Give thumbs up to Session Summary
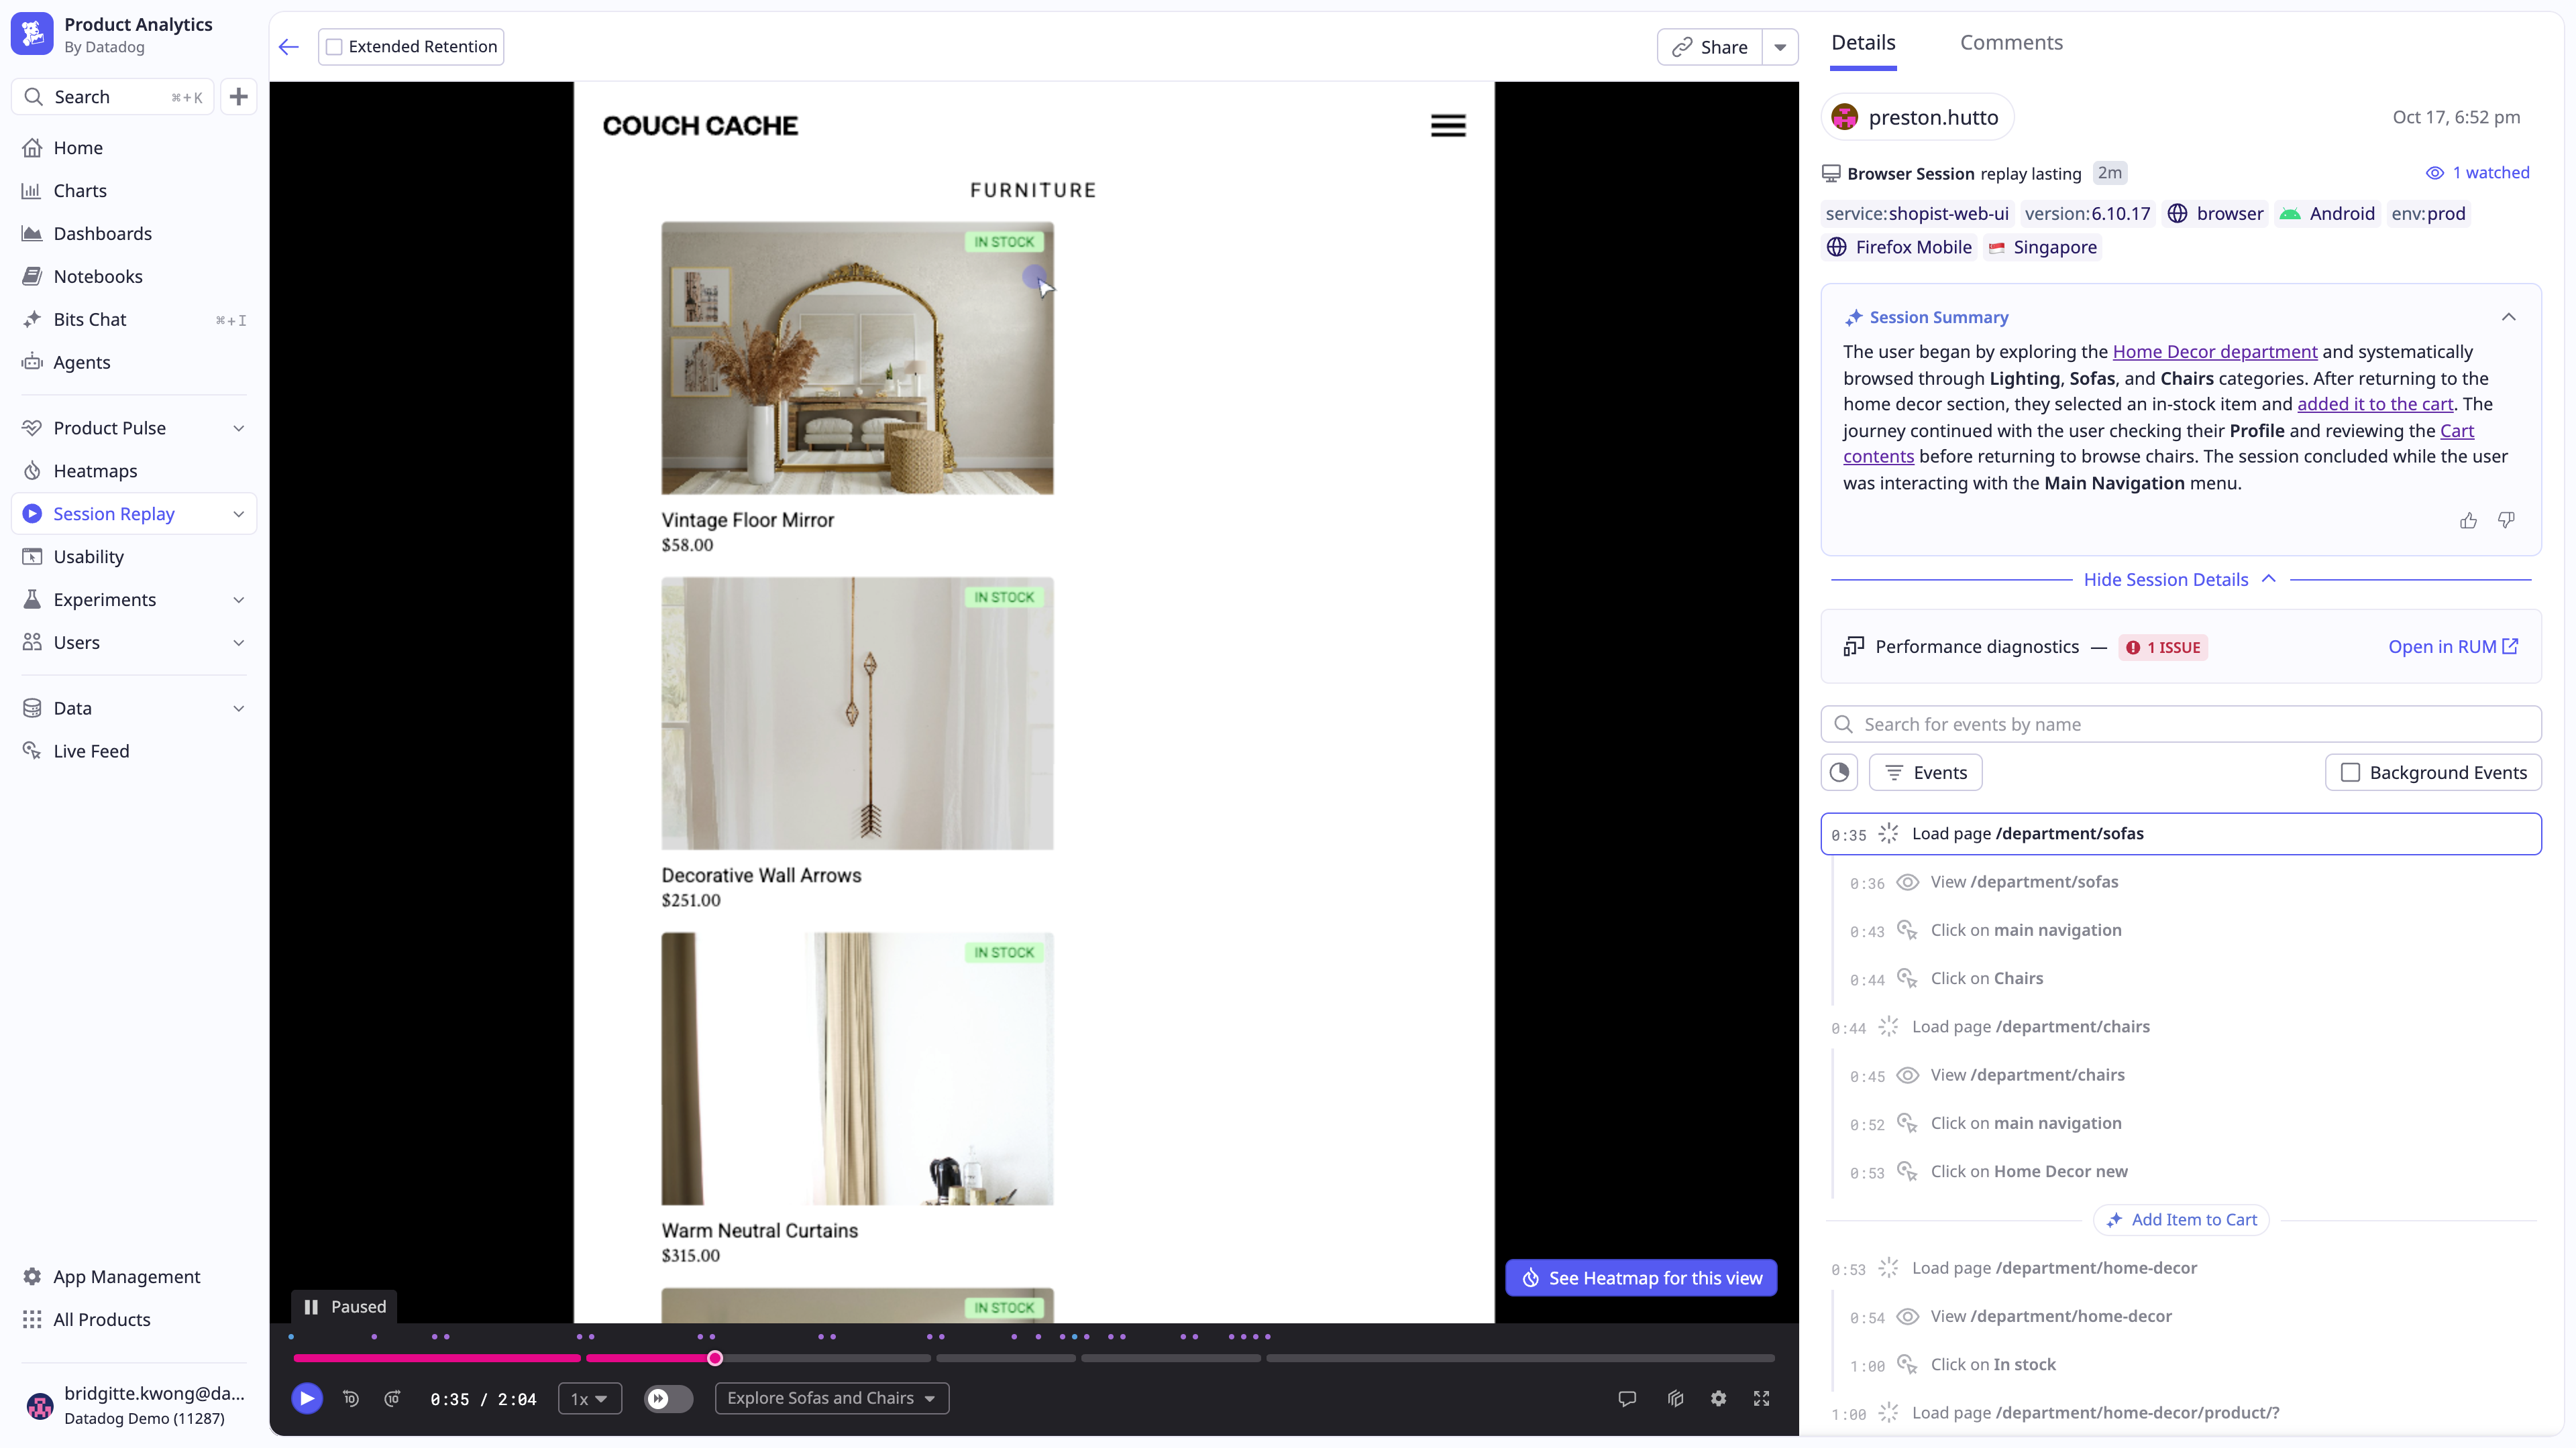Image resolution: width=2576 pixels, height=1448 pixels. click(x=2468, y=521)
